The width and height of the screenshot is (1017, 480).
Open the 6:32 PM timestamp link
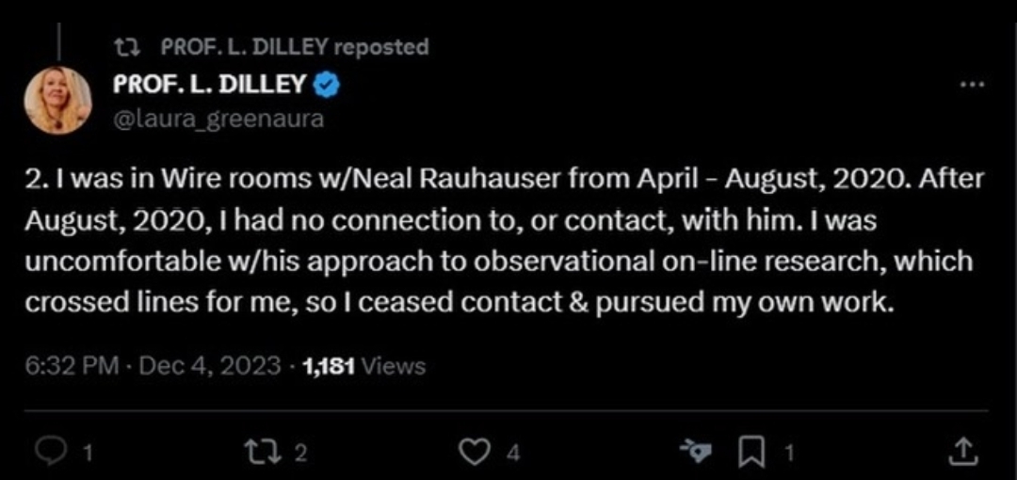point(72,367)
